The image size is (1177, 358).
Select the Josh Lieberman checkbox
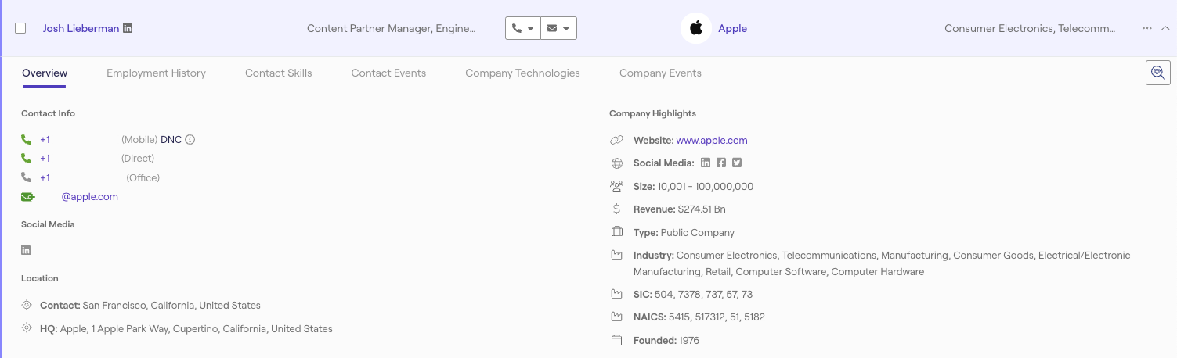(20, 28)
